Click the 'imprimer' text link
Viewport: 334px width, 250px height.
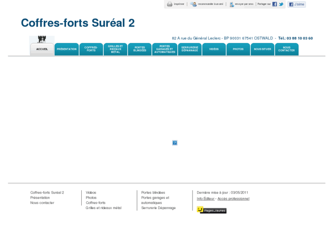pyautogui.click(x=179, y=4)
